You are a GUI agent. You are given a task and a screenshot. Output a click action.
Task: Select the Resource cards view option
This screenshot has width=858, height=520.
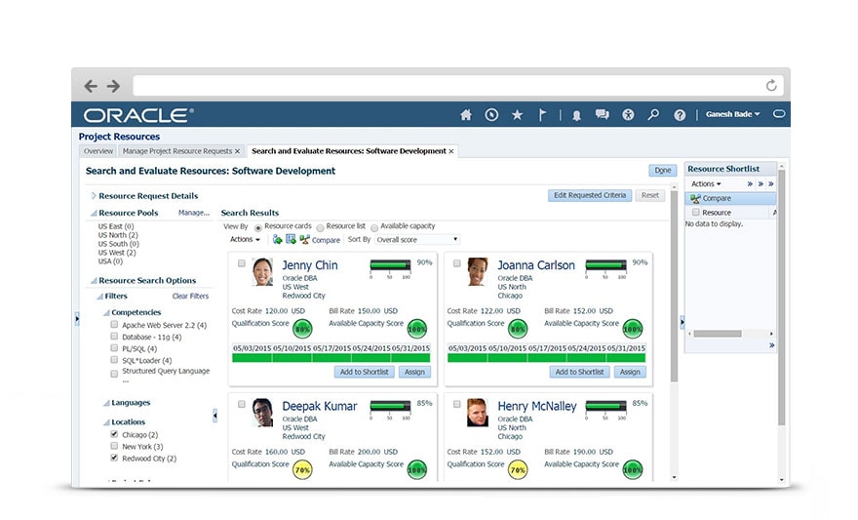258,227
